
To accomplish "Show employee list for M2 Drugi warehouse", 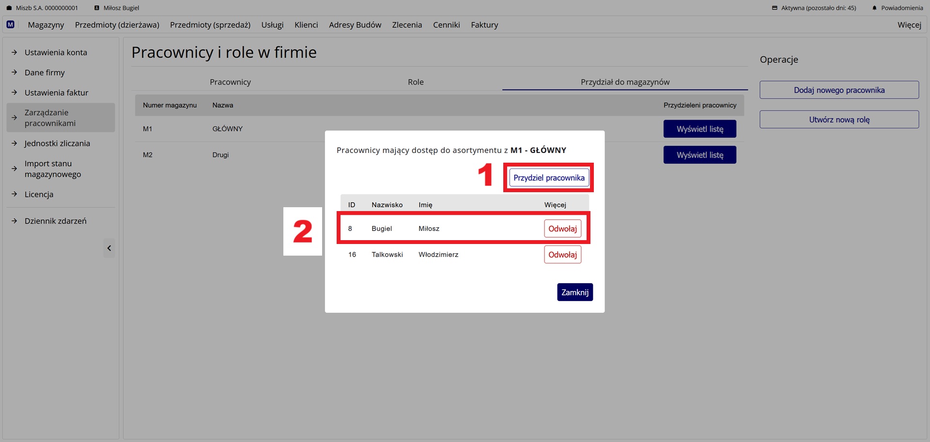I will [699, 155].
